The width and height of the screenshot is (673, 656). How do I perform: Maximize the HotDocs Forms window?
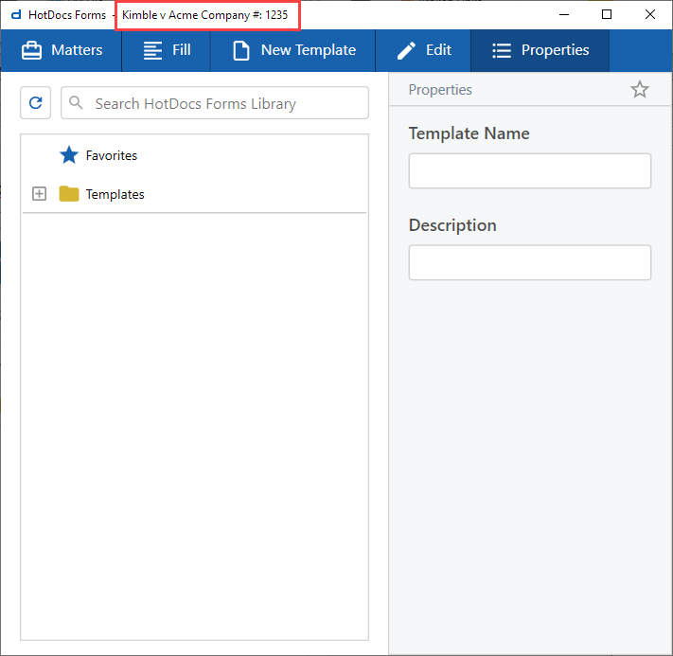coord(607,14)
